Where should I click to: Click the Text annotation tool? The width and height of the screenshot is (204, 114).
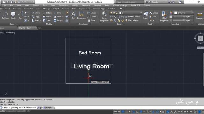pyautogui.click(x=73, y=16)
